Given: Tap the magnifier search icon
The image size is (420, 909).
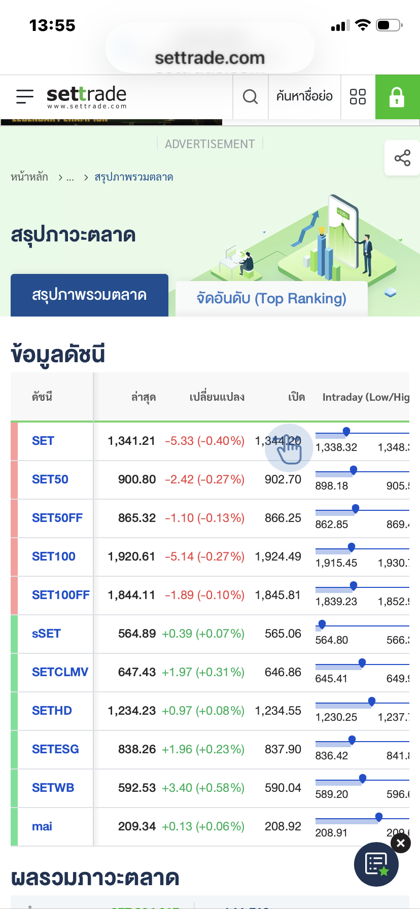Looking at the screenshot, I should point(250,96).
